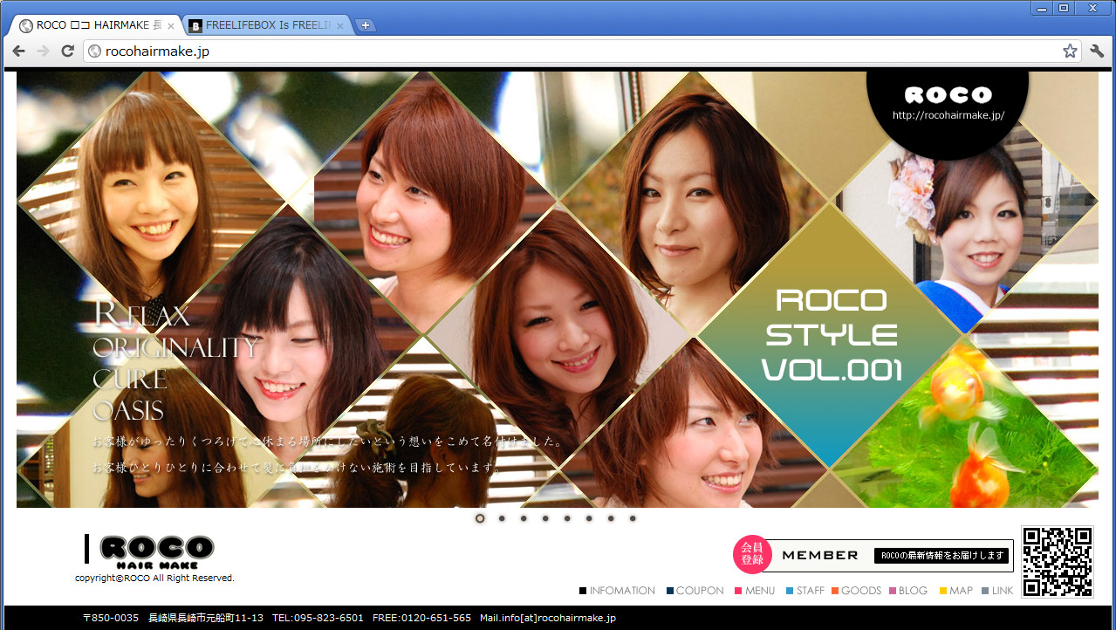The width and height of the screenshot is (1116, 630).
Task: Click the pink 会員登録 circle badge
Action: pos(752,554)
